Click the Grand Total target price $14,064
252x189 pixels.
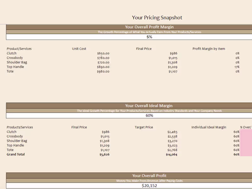tap(171, 154)
